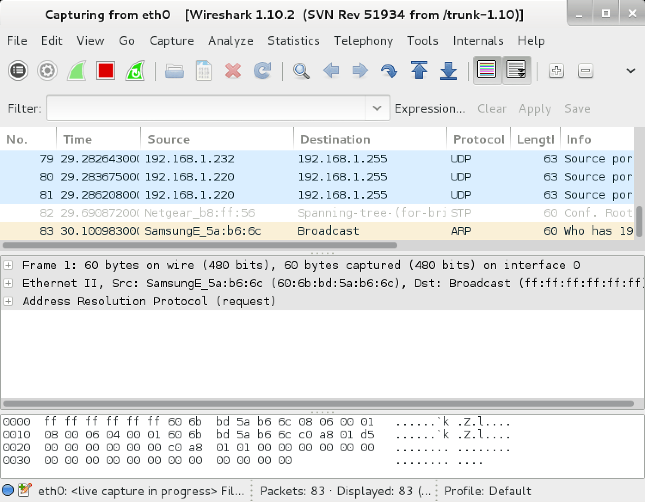
Task: Jump to the first packet
Action: [x=419, y=70]
